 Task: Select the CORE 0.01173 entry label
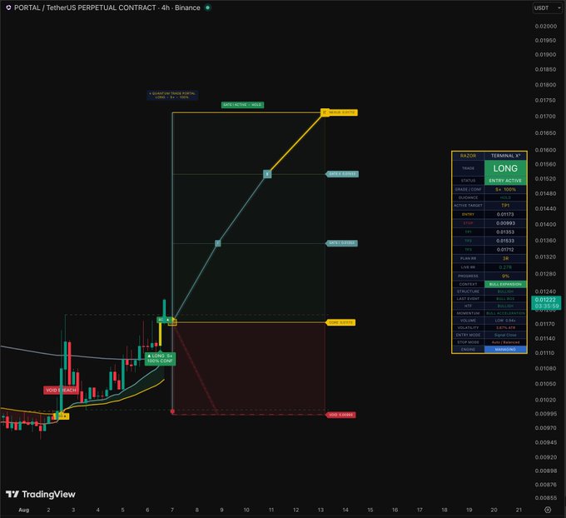point(340,322)
